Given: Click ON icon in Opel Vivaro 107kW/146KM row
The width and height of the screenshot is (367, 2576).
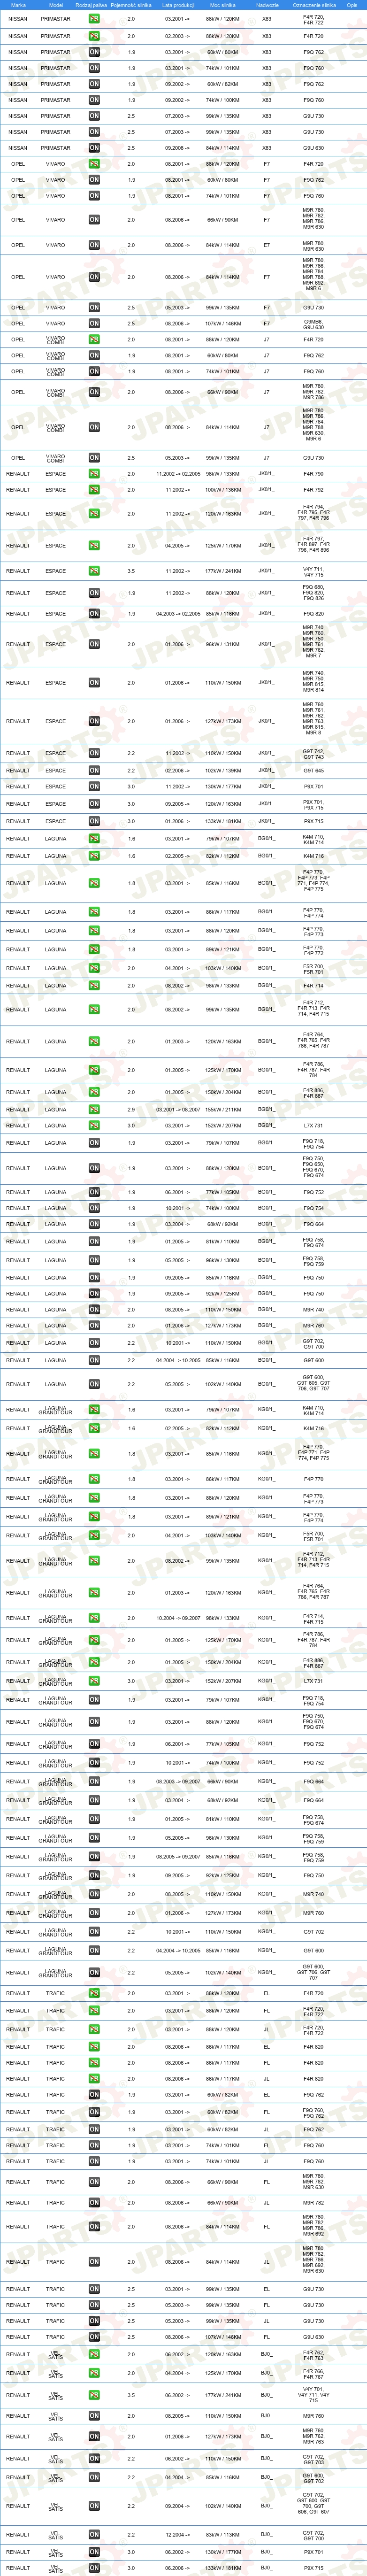Looking at the screenshot, I should tap(94, 324).
